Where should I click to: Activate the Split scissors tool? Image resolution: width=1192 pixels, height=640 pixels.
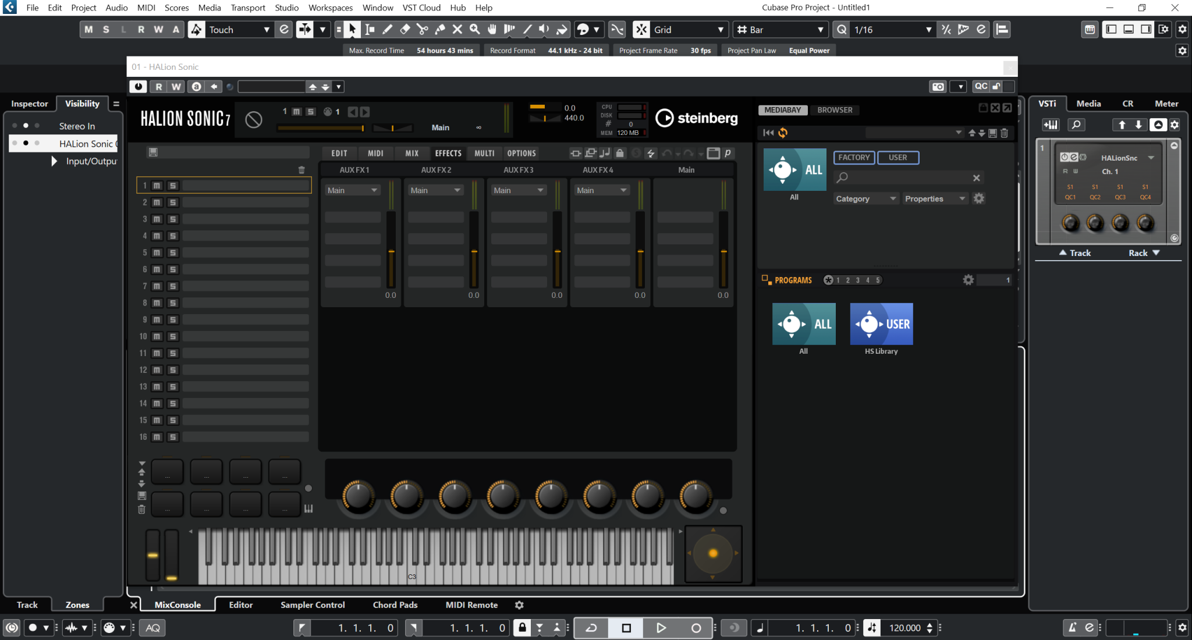[423, 29]
